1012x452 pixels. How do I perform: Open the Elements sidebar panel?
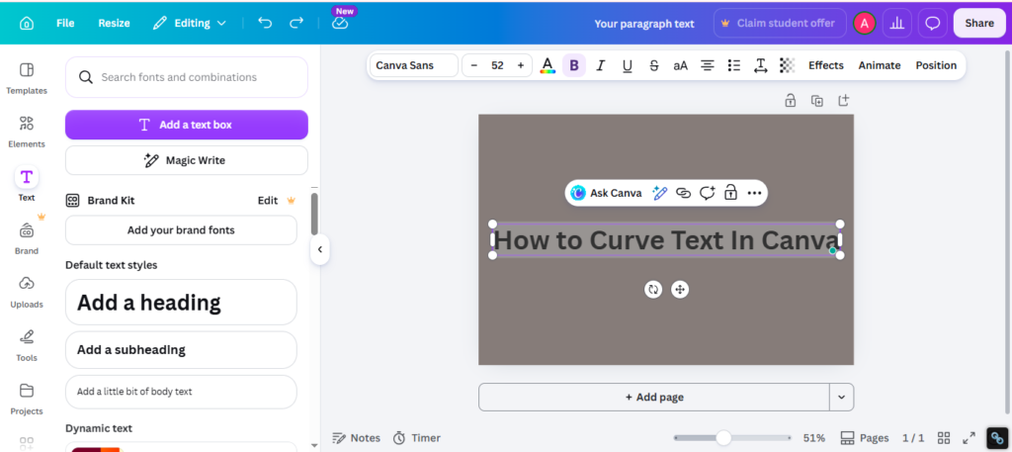click(x=27, y=132)
